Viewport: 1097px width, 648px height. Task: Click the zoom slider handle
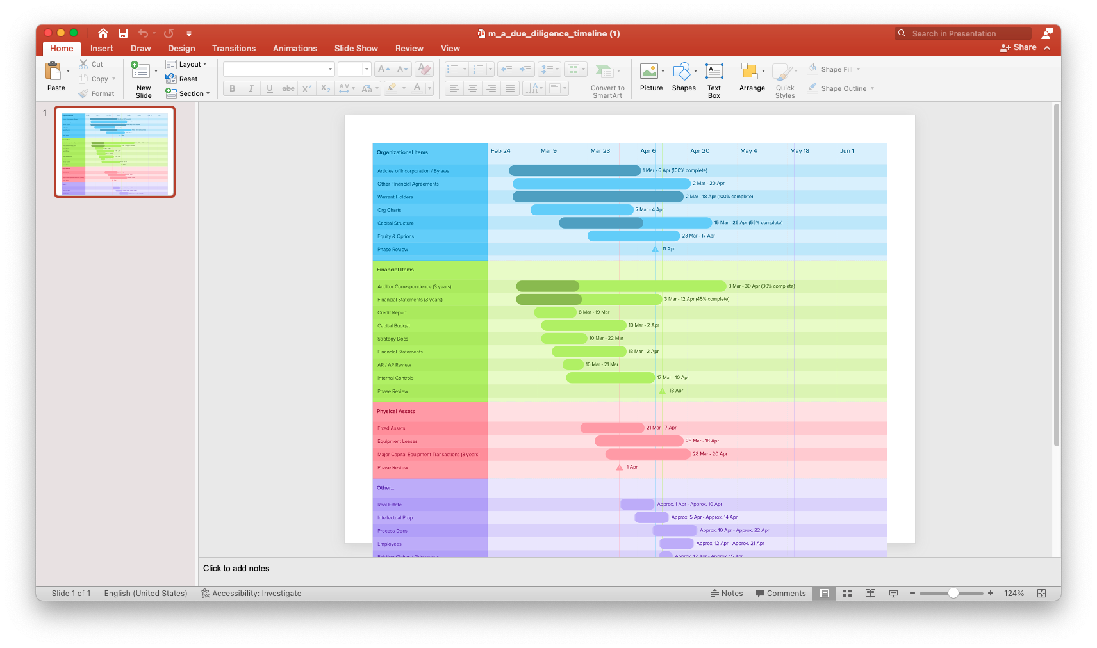click(x=953, y=594)
